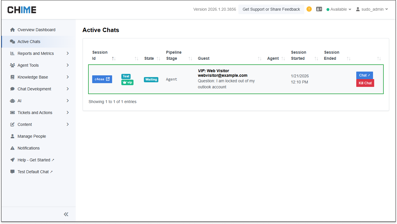Collapse the sidebar with double chevron icon
The width and height of the screenshot is (397, 224).
pyautogui.click(x=66, y=214)
